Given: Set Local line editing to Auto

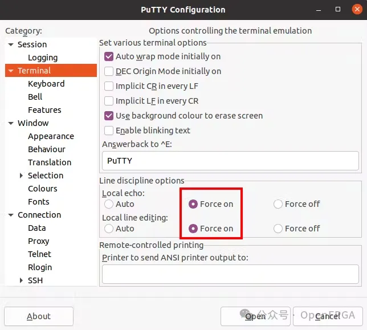Looking at the screenshot, I should (109, 229).
